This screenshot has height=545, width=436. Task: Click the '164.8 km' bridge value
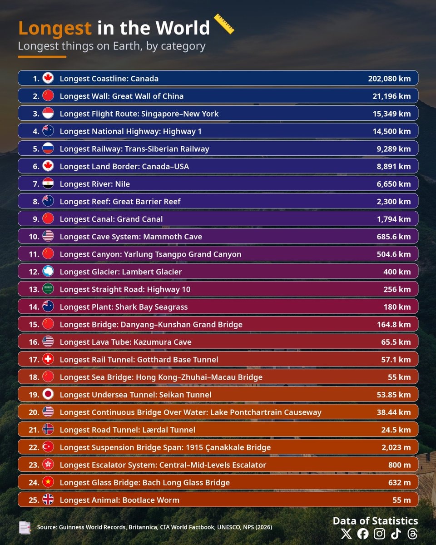(x=394, y=324)
